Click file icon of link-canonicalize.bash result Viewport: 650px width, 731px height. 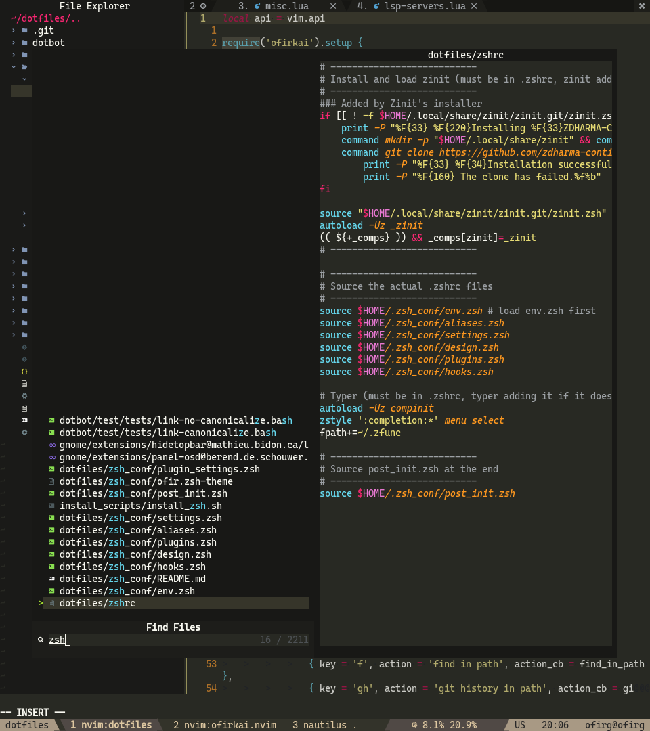[51, 433]
